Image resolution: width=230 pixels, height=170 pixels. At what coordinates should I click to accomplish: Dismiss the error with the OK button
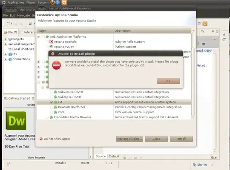[x=168, y=81]
